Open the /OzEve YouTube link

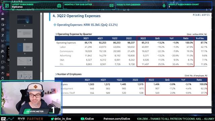89,119
